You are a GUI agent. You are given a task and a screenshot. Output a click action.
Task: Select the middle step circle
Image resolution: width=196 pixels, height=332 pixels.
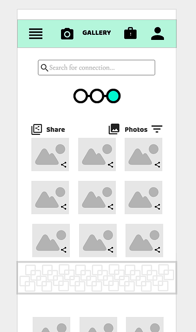(97, 96)
